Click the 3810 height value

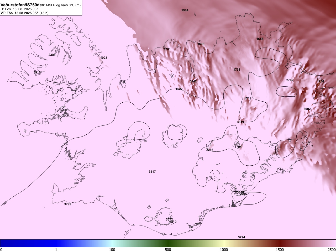(x=173, y=222)
